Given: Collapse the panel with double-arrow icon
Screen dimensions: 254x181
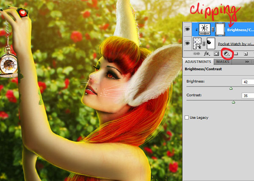Looking at the screenshot, I should pyautogui.click(x=247, y=62).
